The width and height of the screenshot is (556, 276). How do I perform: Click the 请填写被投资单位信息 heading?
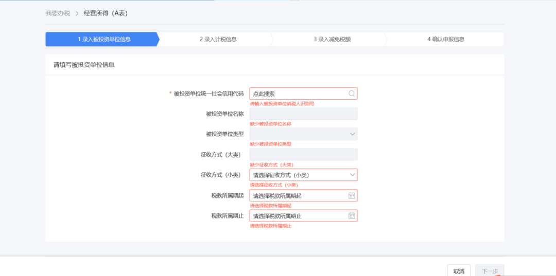84,65
